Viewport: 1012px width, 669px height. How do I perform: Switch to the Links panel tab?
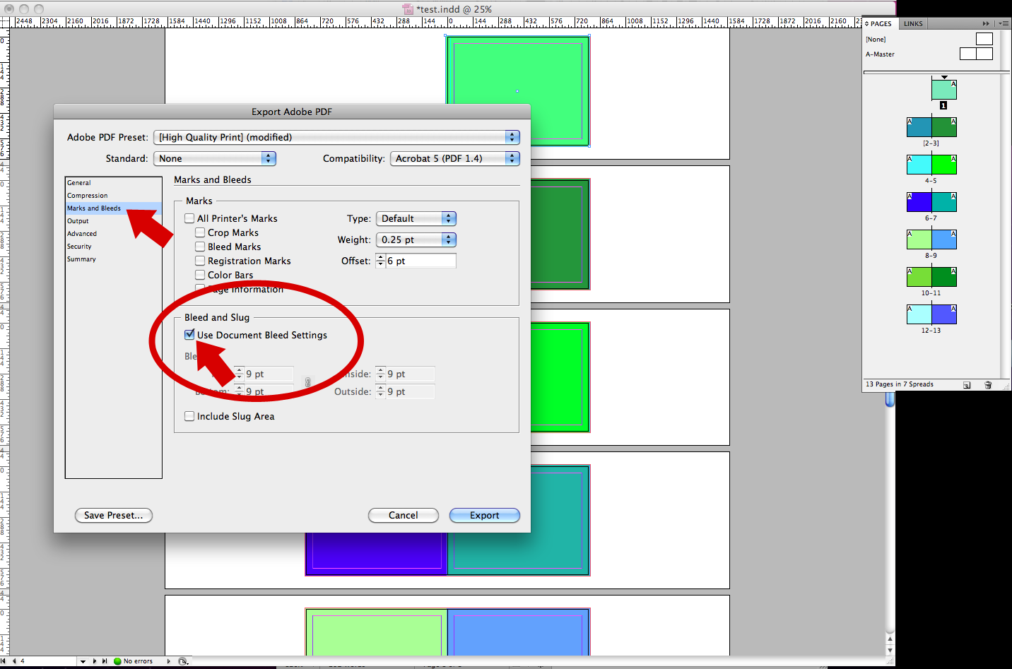pyautogui.click(x=913, y=23)
